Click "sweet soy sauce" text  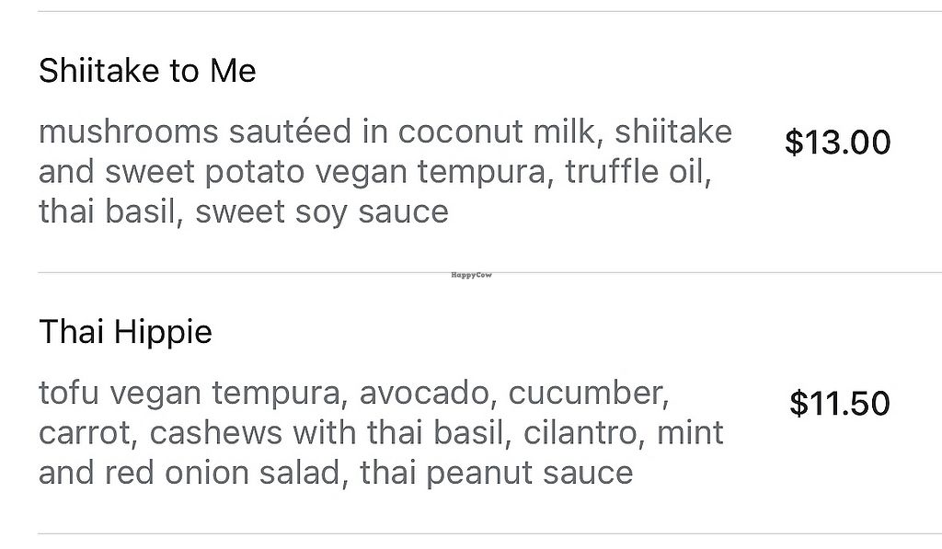coord(322,212)
